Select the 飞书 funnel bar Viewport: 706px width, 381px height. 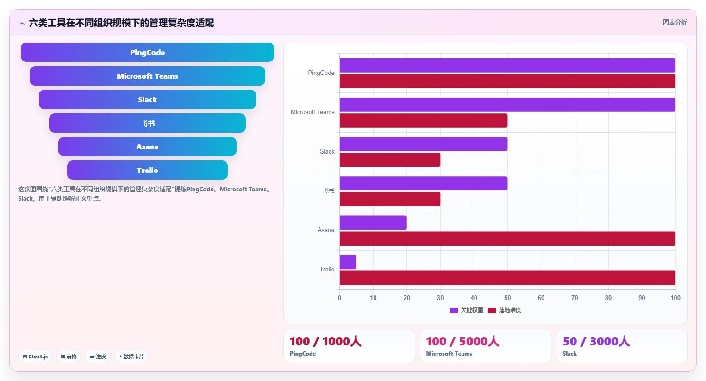tap(147, 123)
